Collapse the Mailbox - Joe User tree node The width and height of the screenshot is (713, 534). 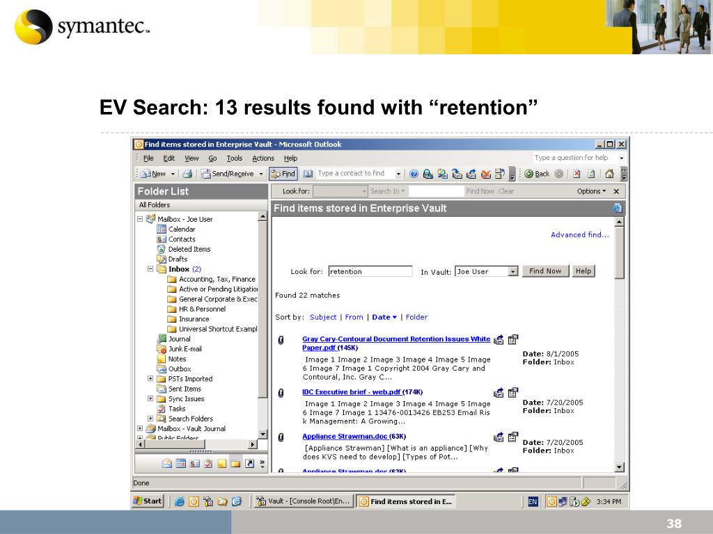140,219
